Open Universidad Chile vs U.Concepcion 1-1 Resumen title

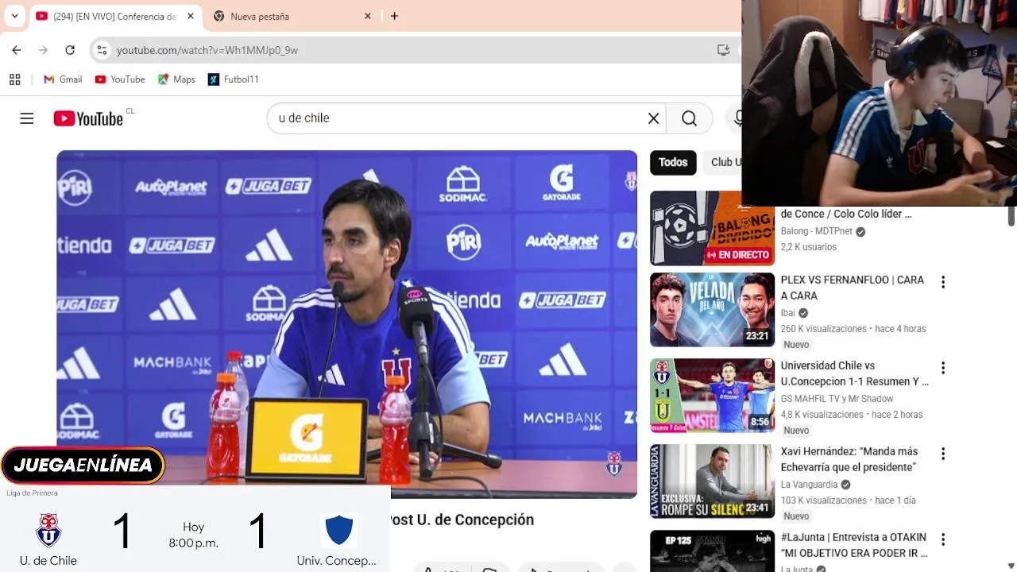point(854,373)
